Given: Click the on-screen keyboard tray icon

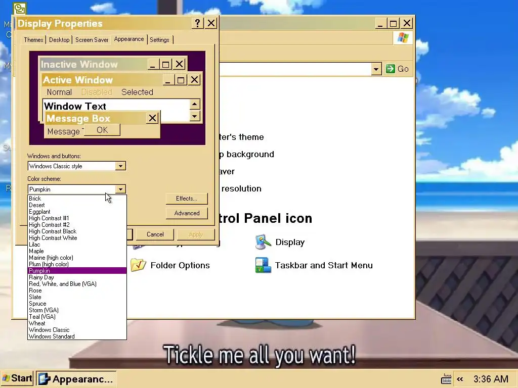Looking at the screenshot, I should tap(446, 379).
